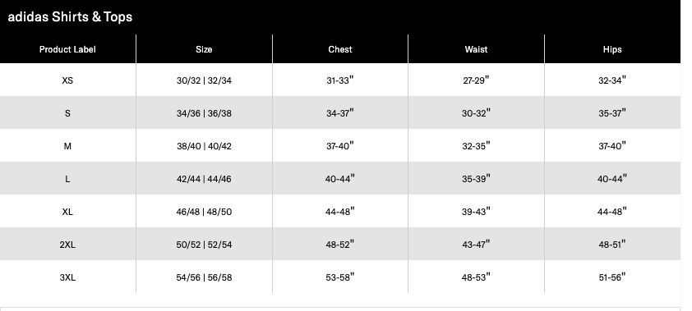Select the Size column header

pos(204,49)
